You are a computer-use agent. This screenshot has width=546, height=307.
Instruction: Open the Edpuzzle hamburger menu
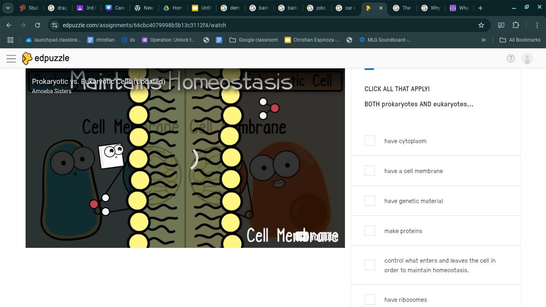click(x=11, y=59)
